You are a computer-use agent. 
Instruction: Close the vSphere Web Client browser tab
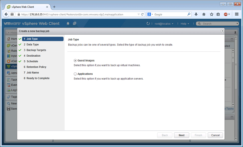47,7
